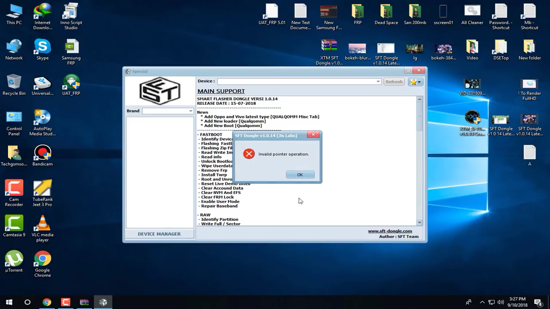Viewport: 550px width, 309px height.
Task: Open the Brand dropdown list
Action: coord(190,111)
